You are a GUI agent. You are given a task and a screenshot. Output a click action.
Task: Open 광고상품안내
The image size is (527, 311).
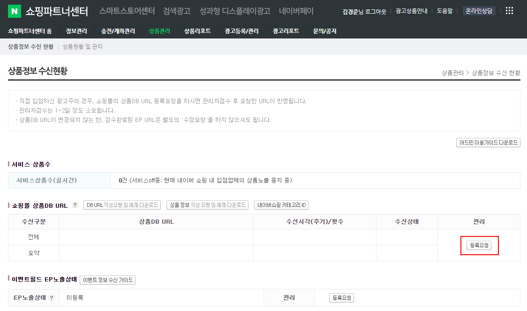coord(411,11)
